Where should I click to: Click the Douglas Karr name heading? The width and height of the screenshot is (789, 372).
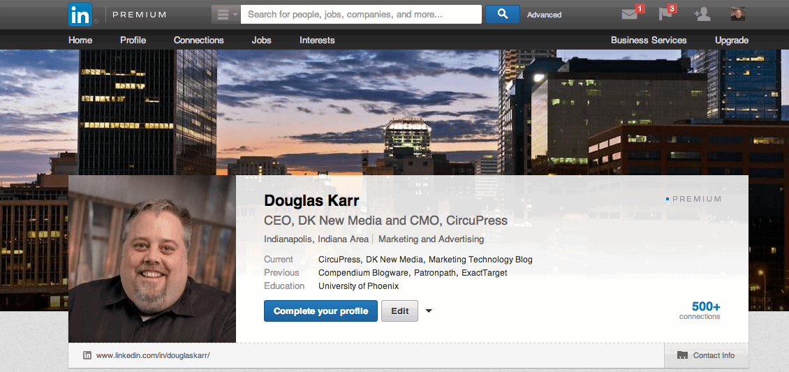click(x=311, y=200)
